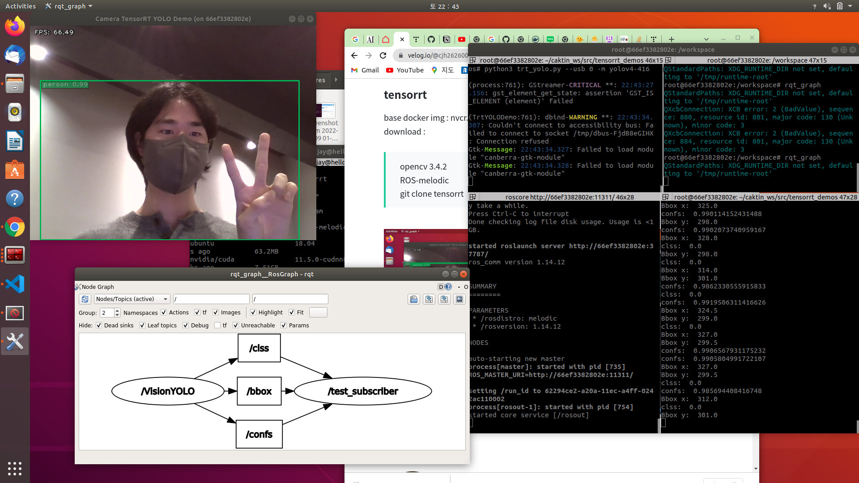859x483 pixels.
Task: Open the Gmail bookmark
Action: point(365,70)
